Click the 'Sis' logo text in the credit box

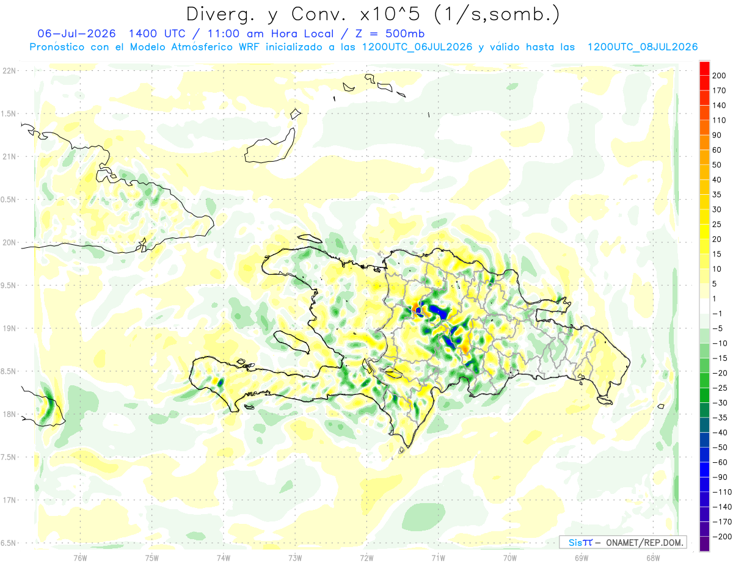point(575,542)
